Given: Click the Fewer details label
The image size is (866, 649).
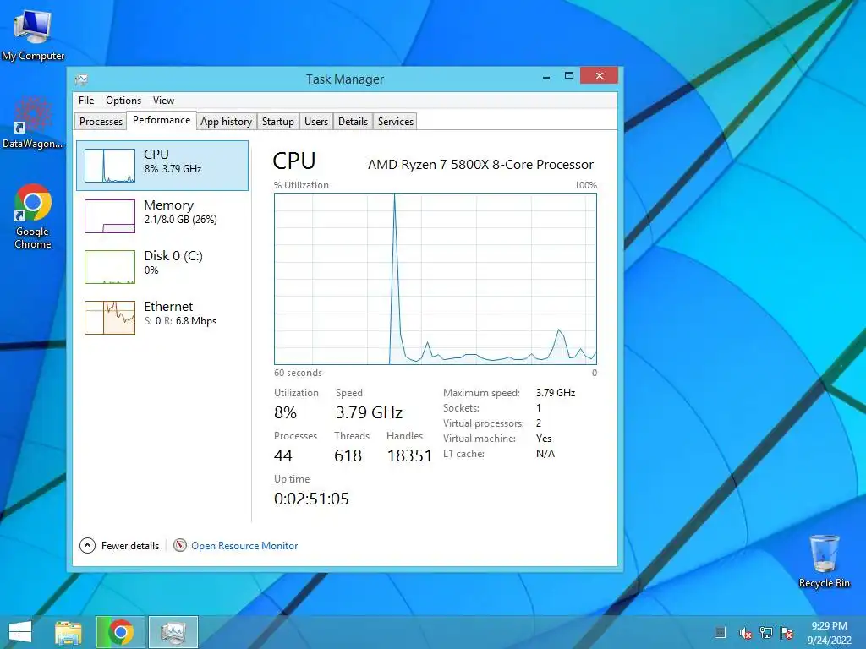Looking at the screenshot, I should coord(129,546).
